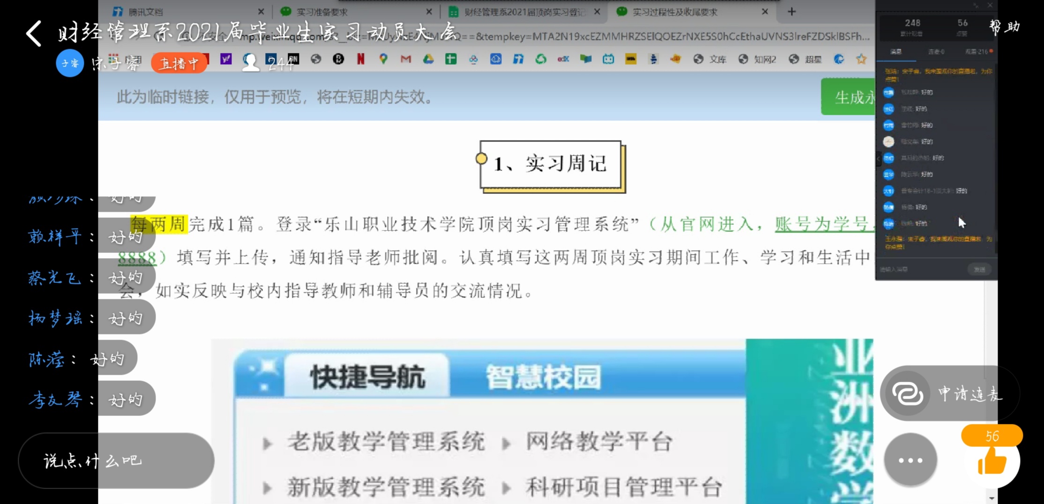Open the host avatar labeled 于睿
Viewport: 1044px width, 504px height.
(70, 63)
